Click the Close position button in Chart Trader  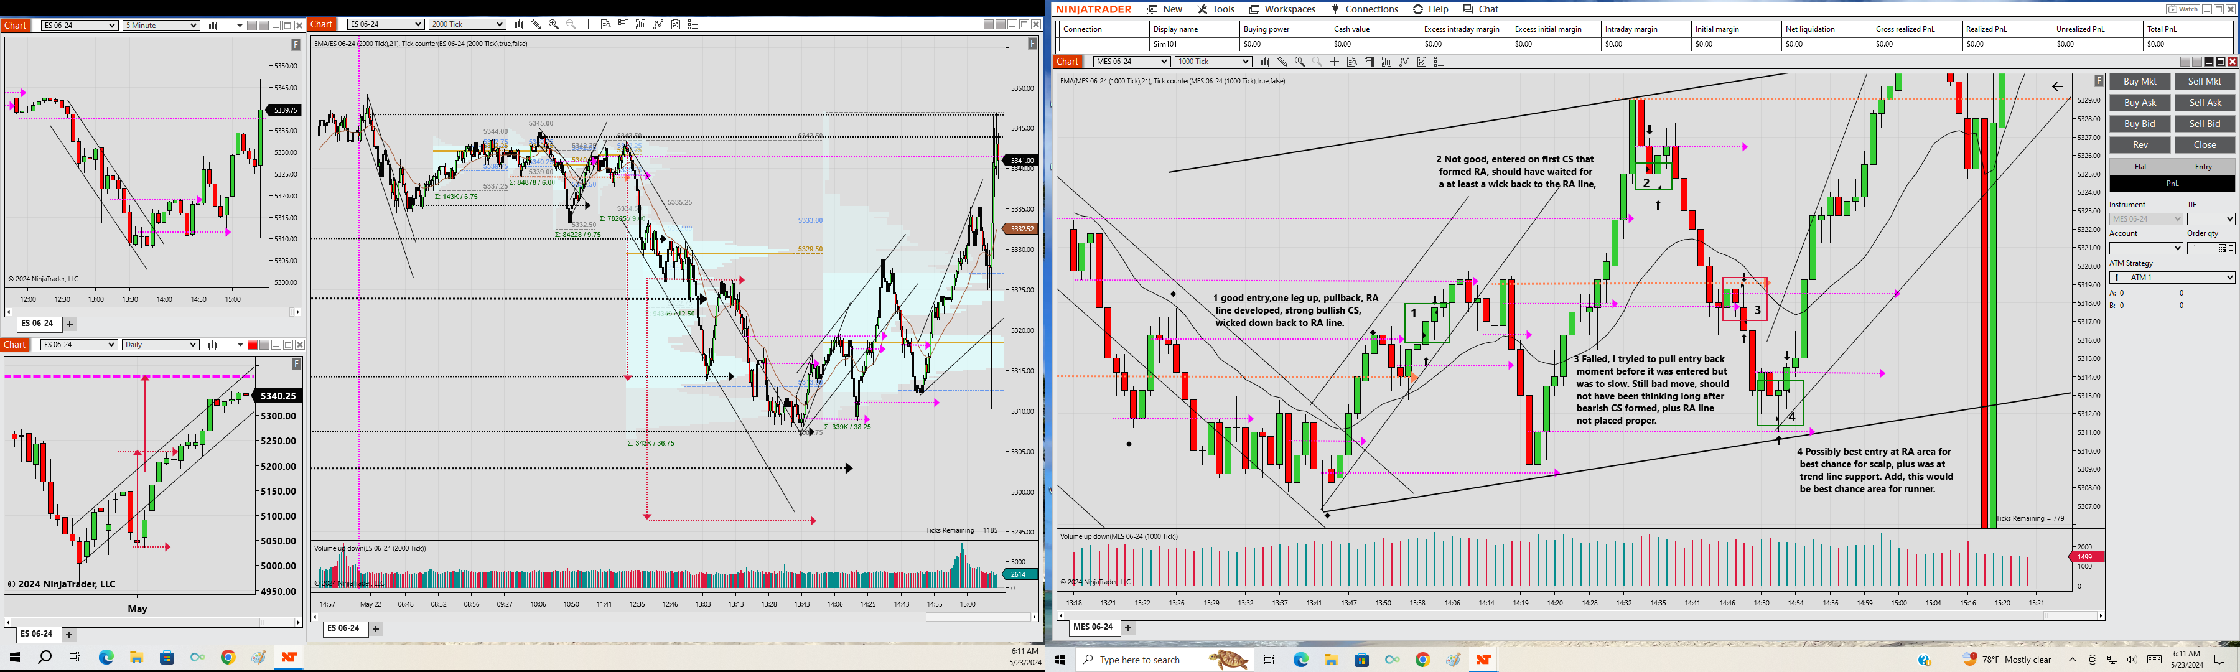point(2205,145)
